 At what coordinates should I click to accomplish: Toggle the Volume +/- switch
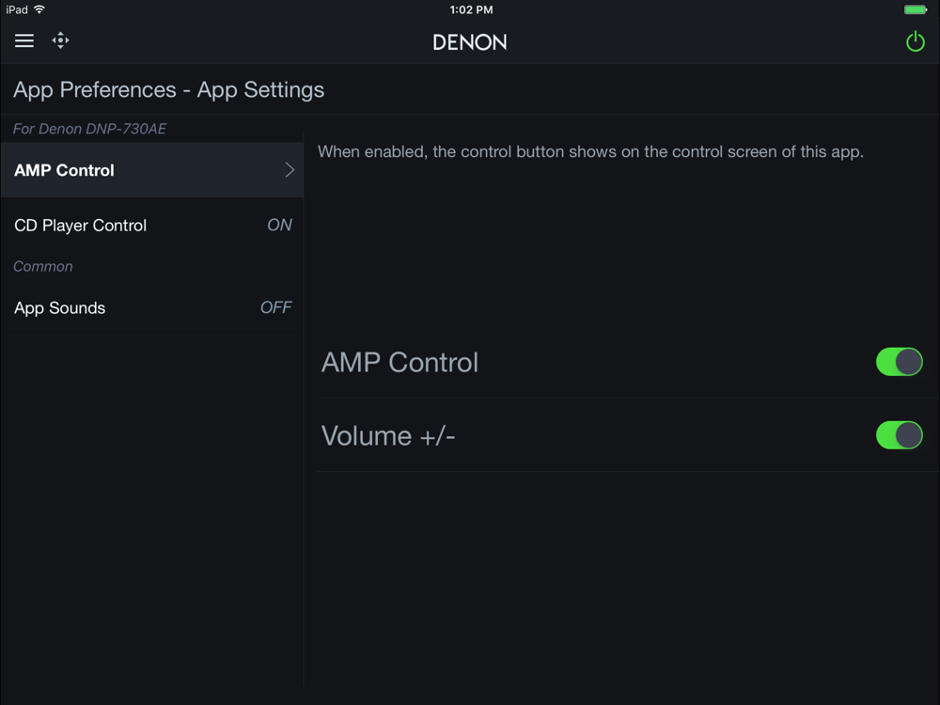(899, 435)
